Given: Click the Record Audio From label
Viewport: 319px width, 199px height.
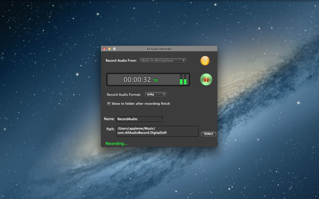Looking at the screenshot, I should click(121, 60).
